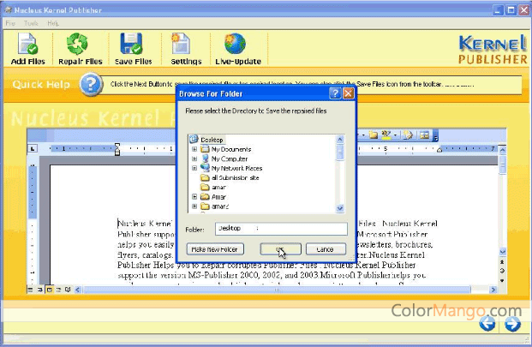Click the dialog's help question-mark button
The width and height of the screenshot is (532, 347).
[x=335, y=93]
